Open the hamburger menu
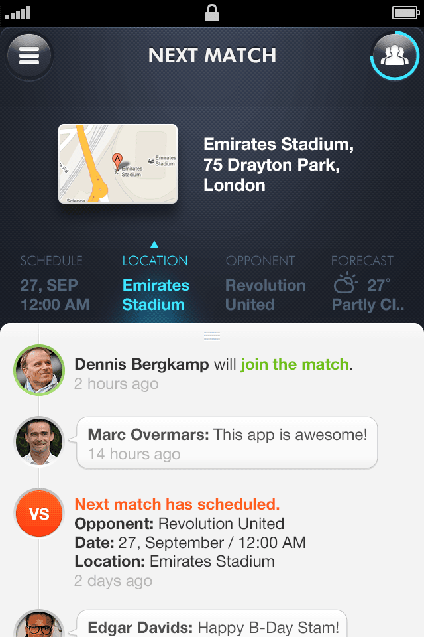The height and width of the screenshot is (637, 424). [x=29, y=56]
